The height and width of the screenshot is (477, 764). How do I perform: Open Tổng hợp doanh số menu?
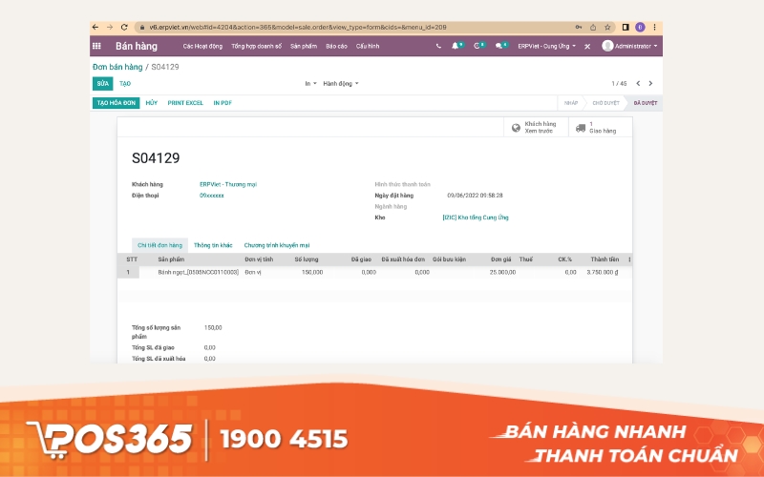tap(256, 46)
